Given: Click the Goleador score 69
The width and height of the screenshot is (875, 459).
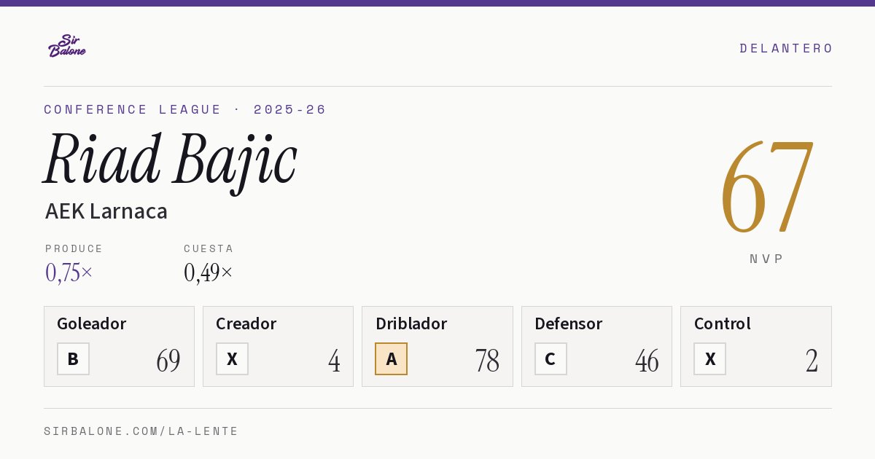Looking at the screenshot, I should coord(168,361).
